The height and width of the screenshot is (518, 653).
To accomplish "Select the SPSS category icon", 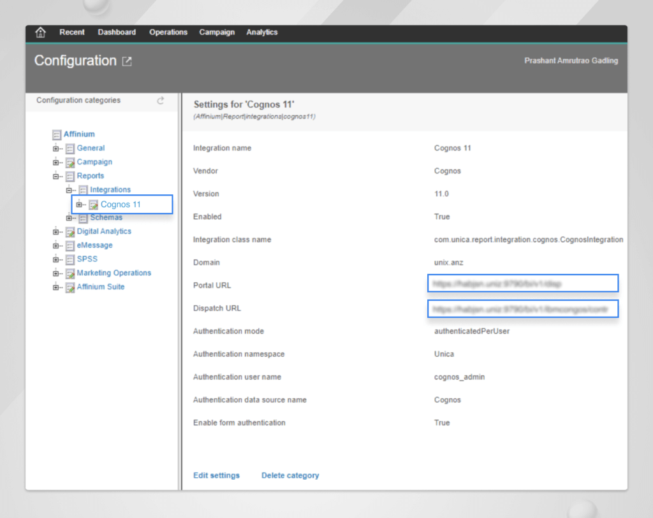I will [x=70, y=259].
